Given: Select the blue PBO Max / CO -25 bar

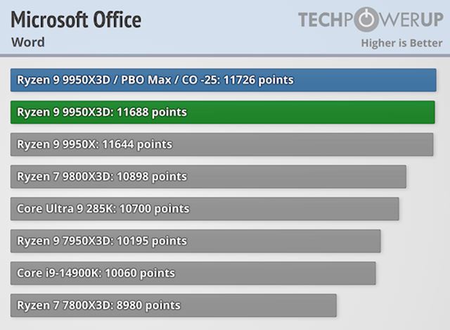Looking at the screenshot, I should (x=224, y=80).
